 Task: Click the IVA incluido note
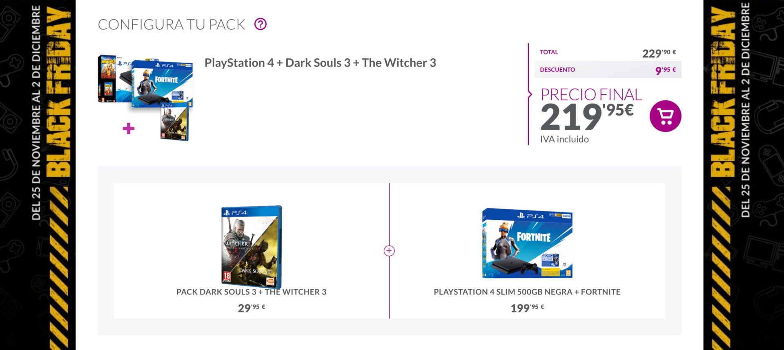[564, 140]
